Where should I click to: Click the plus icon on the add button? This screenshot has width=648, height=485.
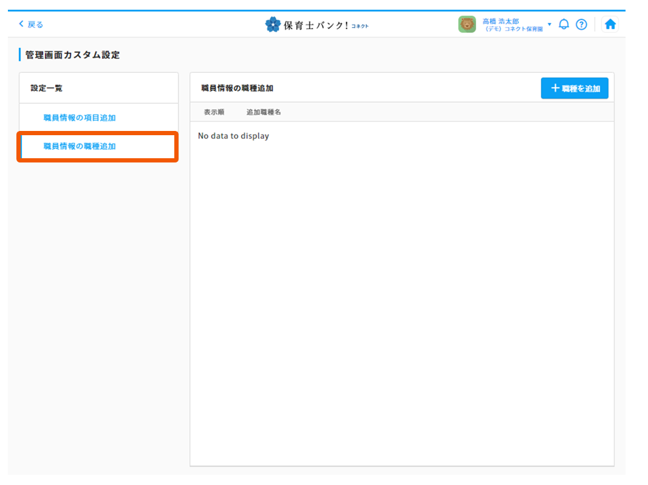click(554, 89)
